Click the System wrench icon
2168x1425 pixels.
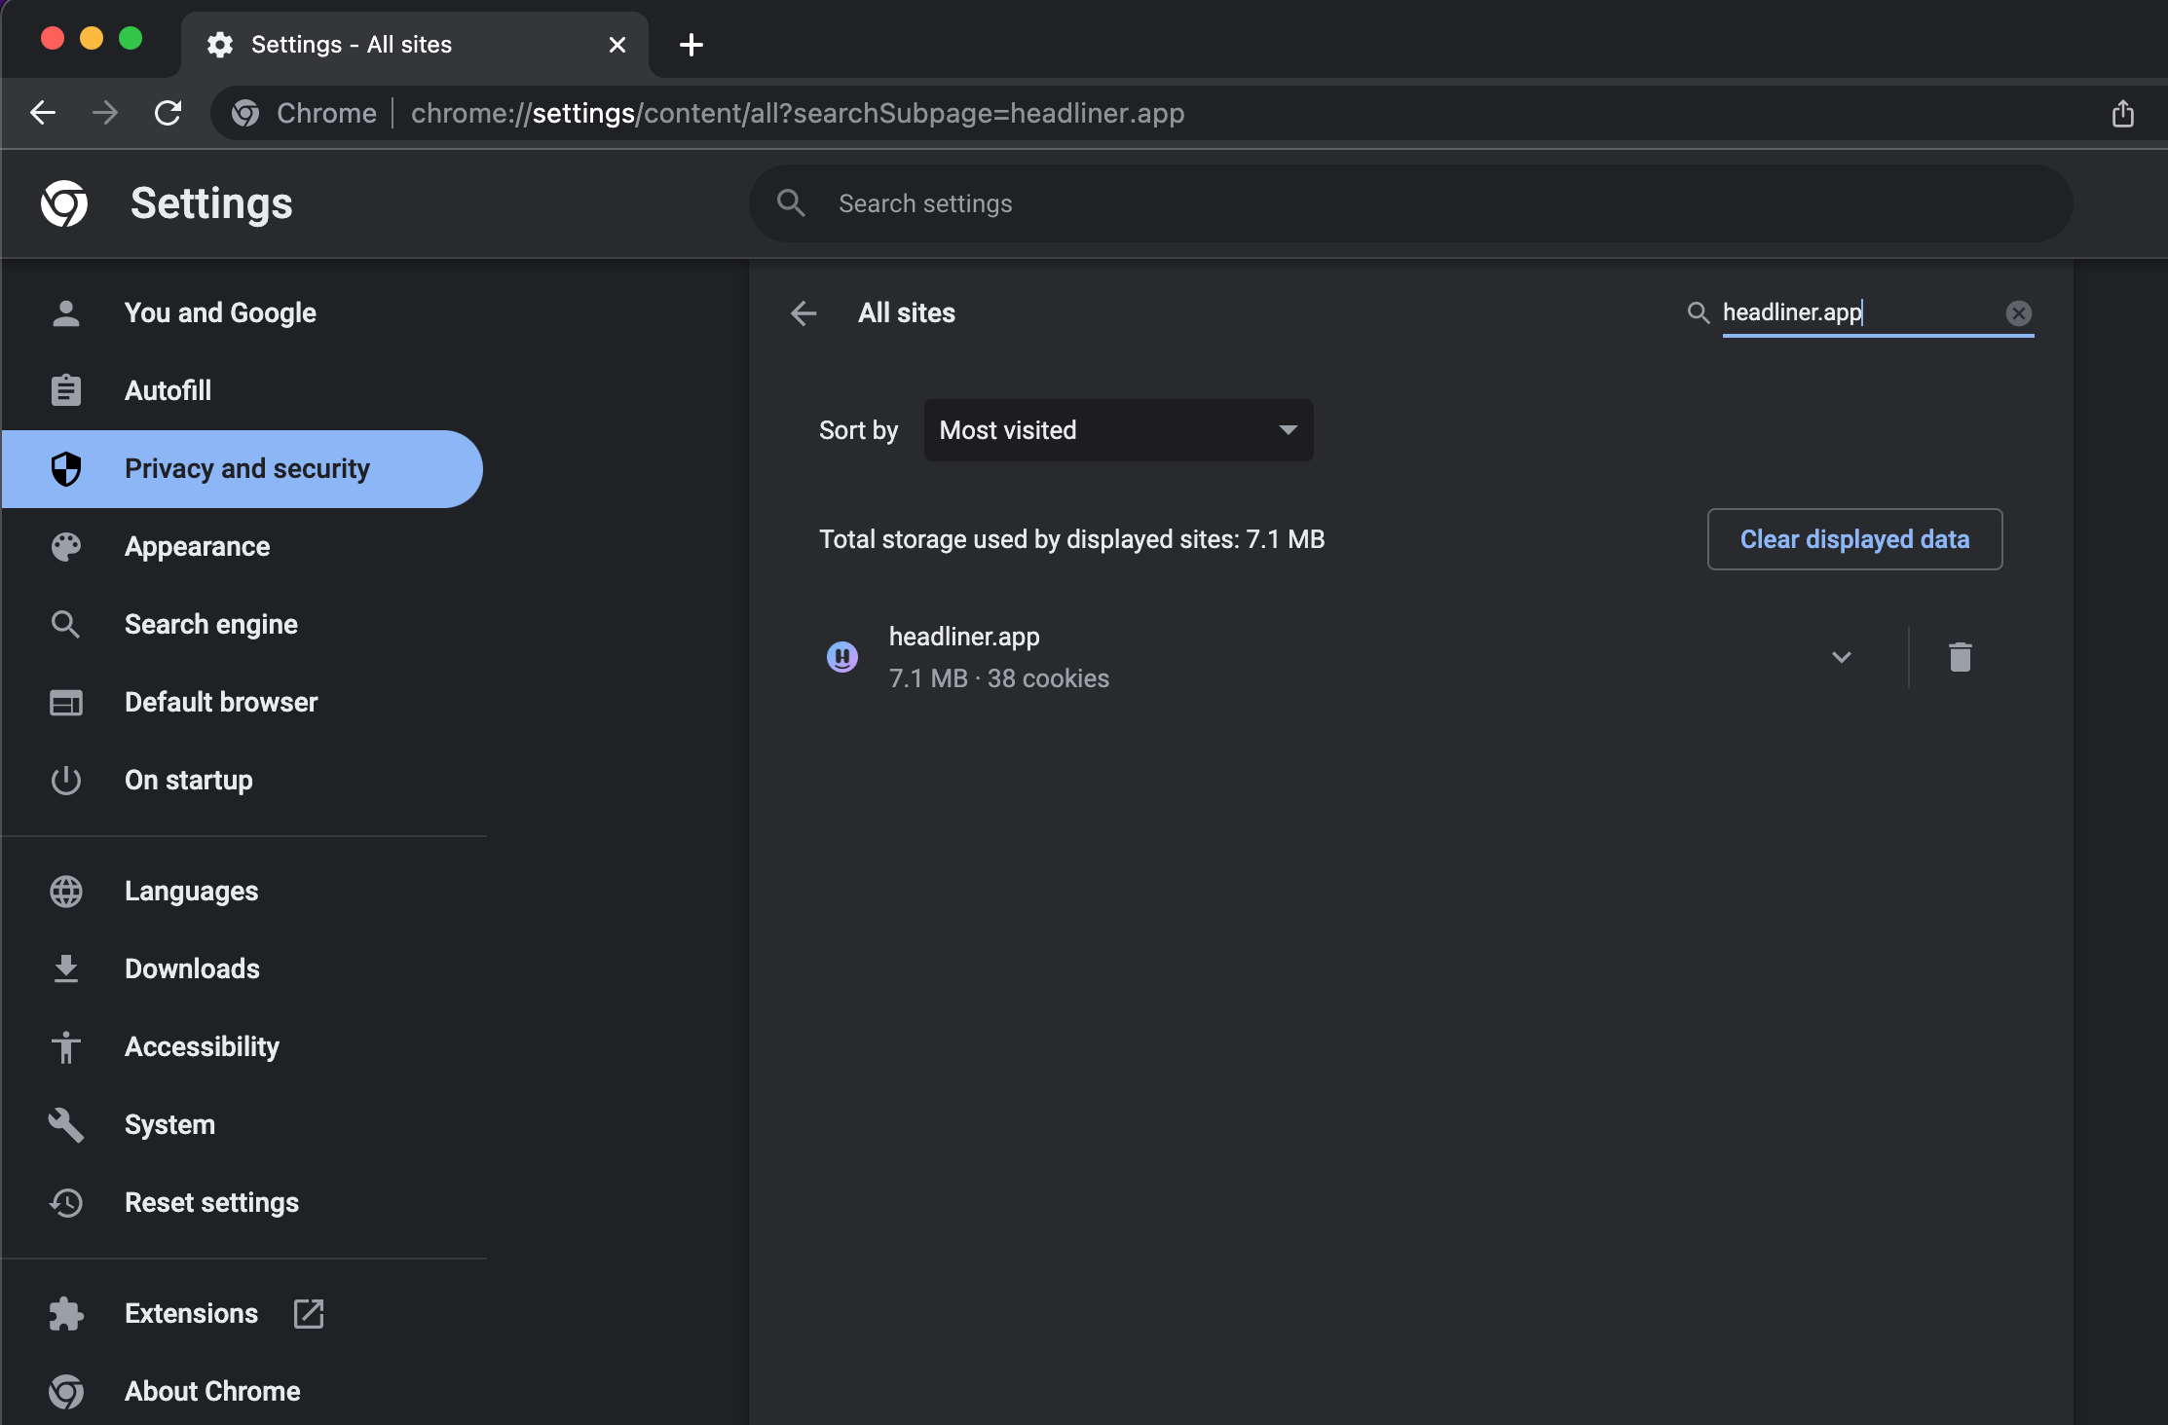66,1124
